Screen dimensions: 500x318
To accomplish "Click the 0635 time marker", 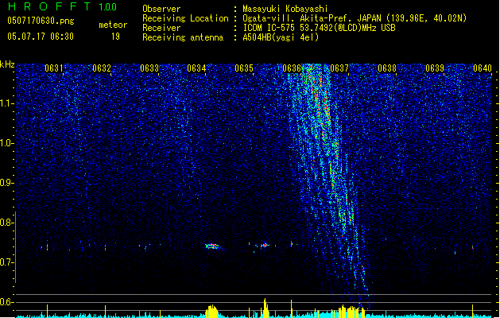I will coord(244,68).
